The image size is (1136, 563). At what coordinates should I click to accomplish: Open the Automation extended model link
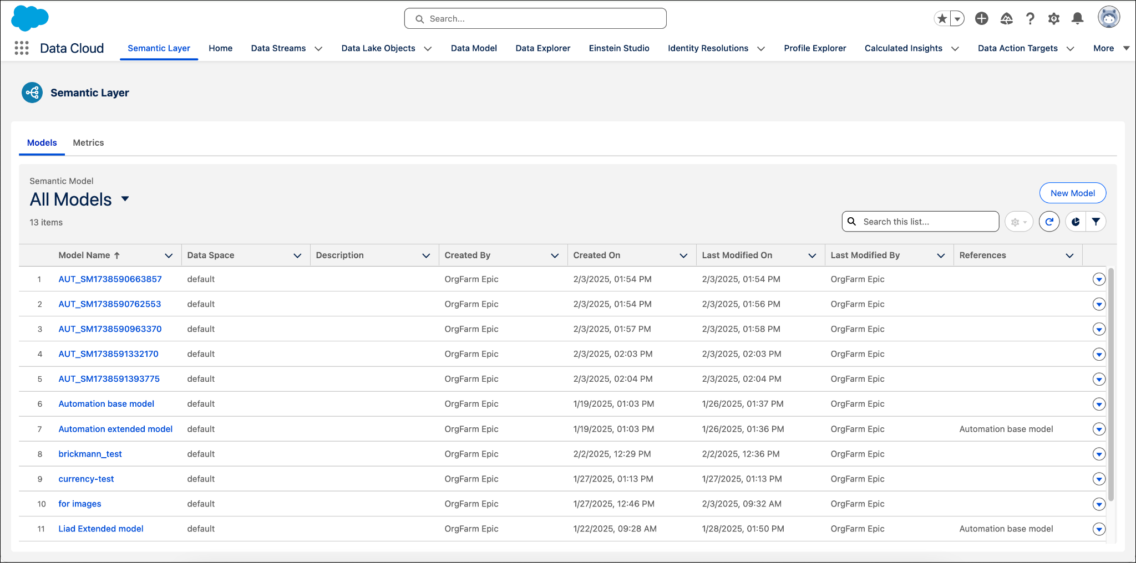[115, 429]
